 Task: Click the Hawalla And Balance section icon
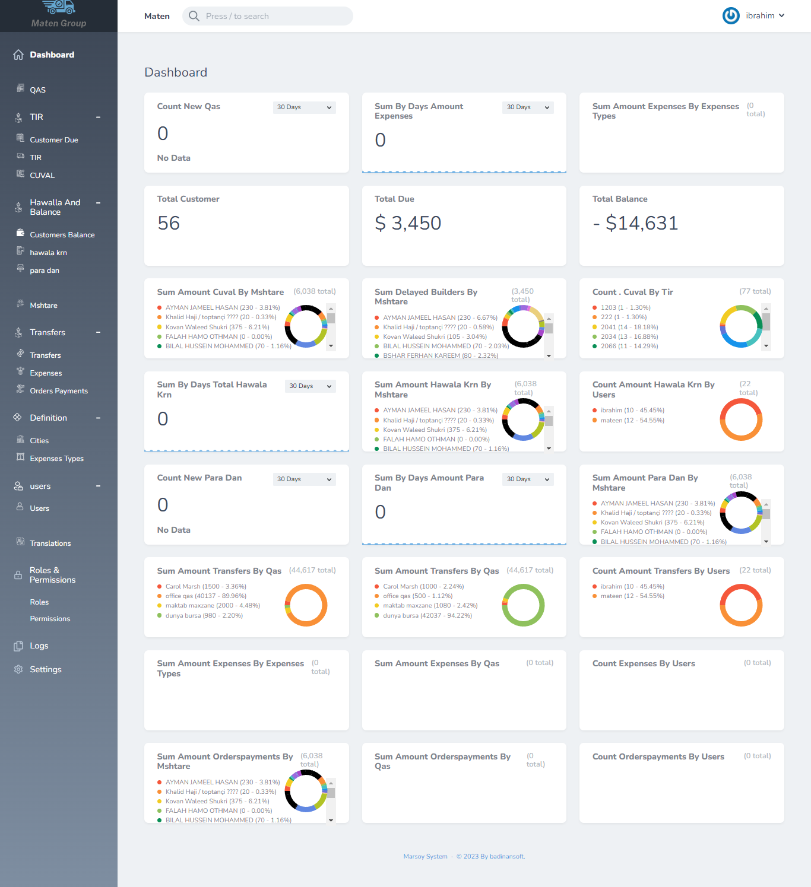pos(18,208)
